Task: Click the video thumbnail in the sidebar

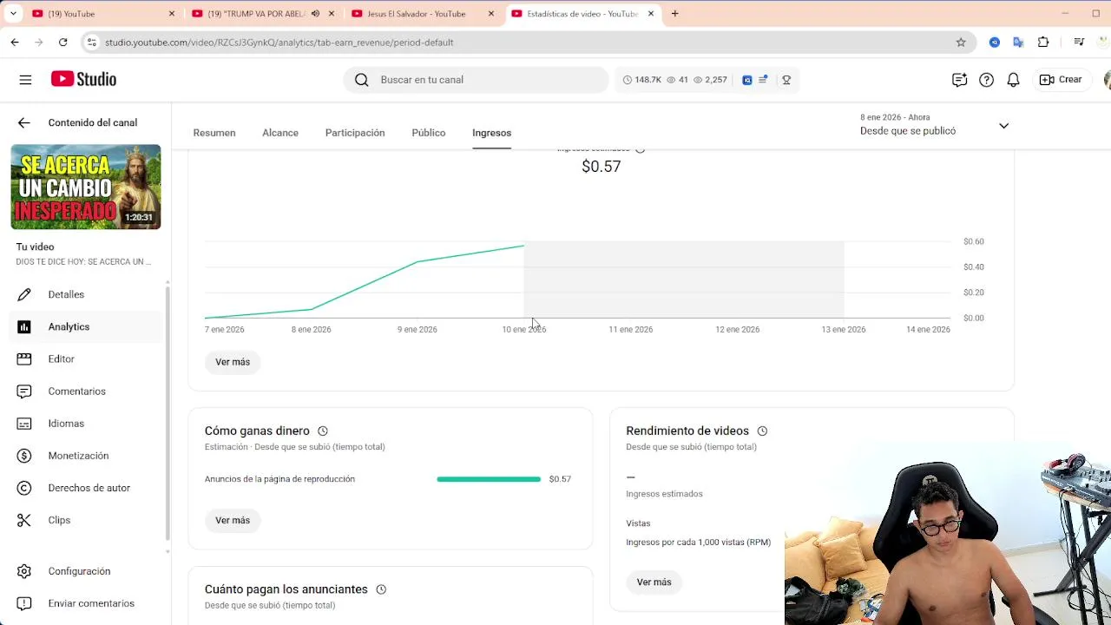Action: click(86, 187)
